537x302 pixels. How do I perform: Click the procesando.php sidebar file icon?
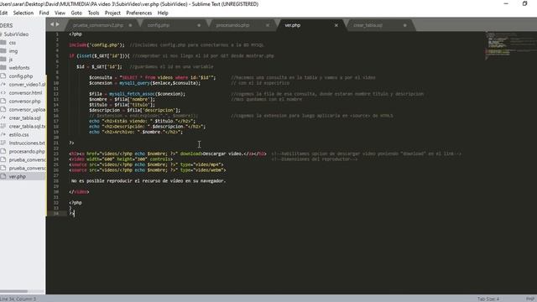3,151
